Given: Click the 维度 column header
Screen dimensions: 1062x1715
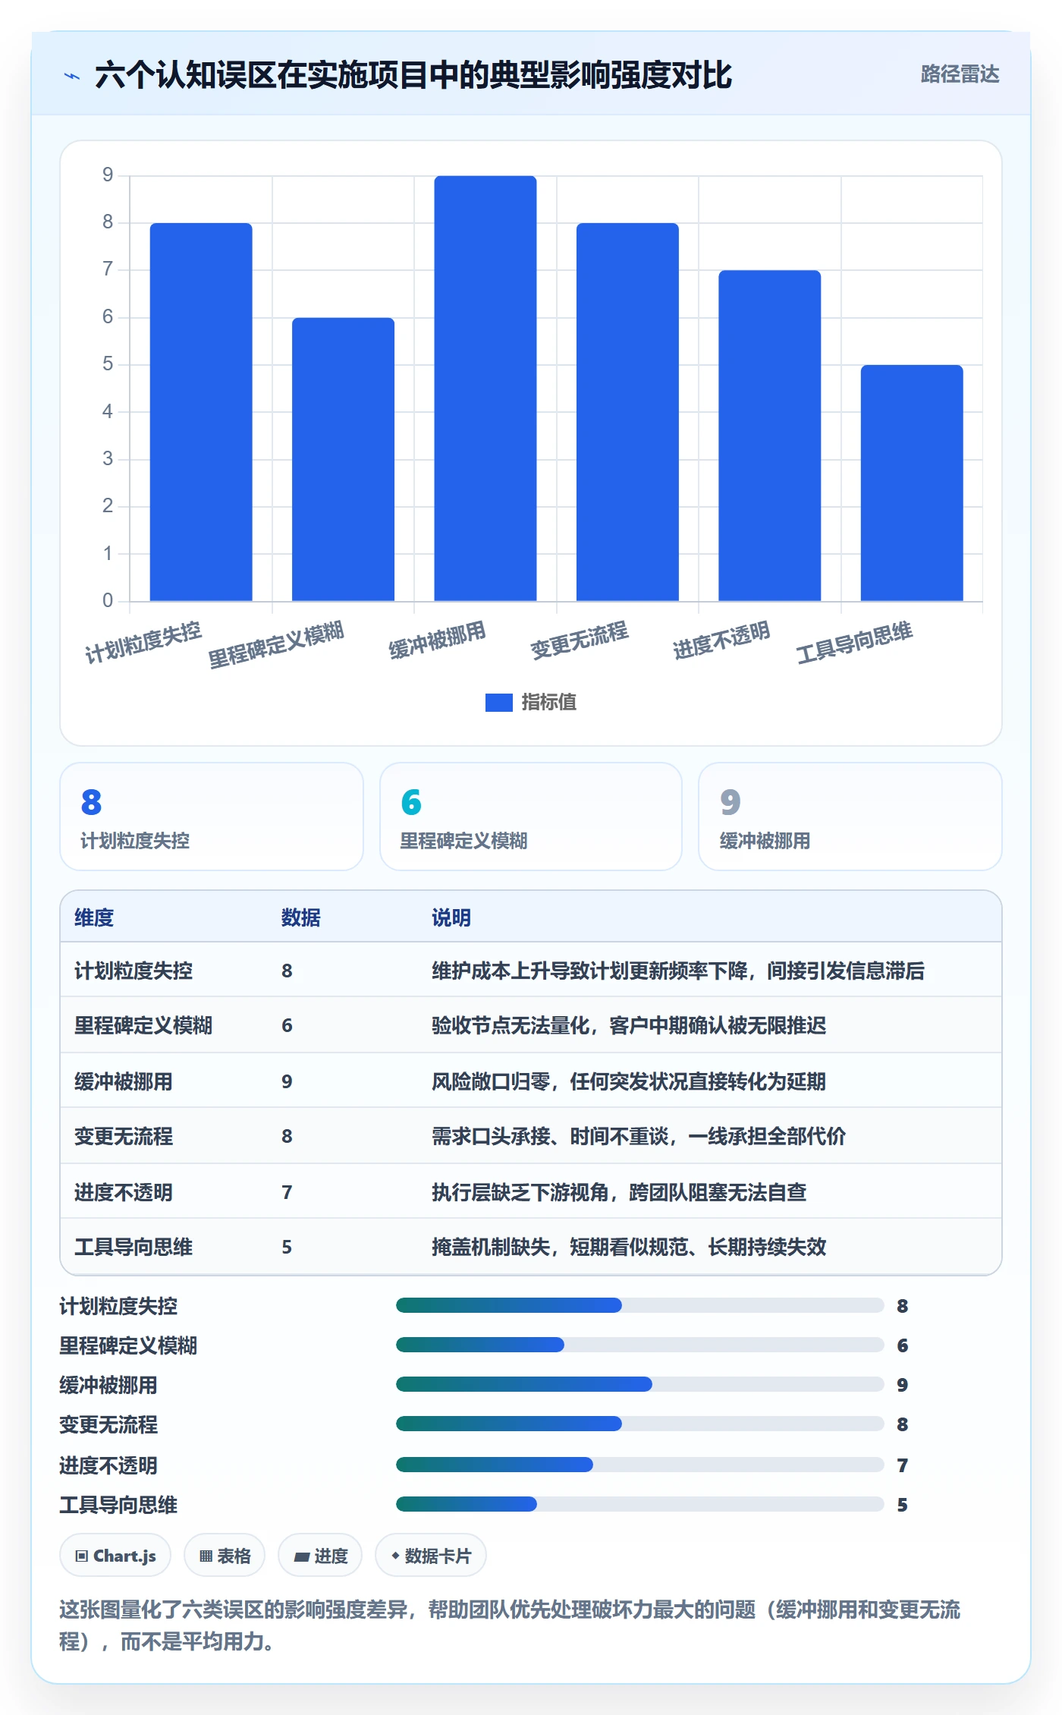Looking at the screenshot, I should [x=94, y=917].
